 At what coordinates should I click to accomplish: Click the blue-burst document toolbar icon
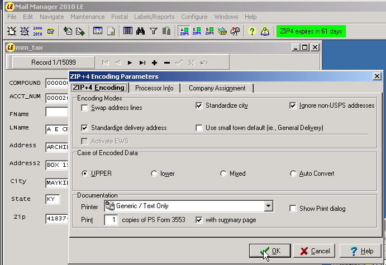(x=25, y=31)
